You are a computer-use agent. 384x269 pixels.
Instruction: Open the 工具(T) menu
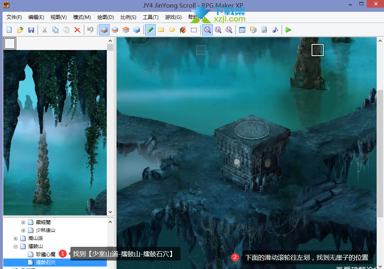[151, 17]
